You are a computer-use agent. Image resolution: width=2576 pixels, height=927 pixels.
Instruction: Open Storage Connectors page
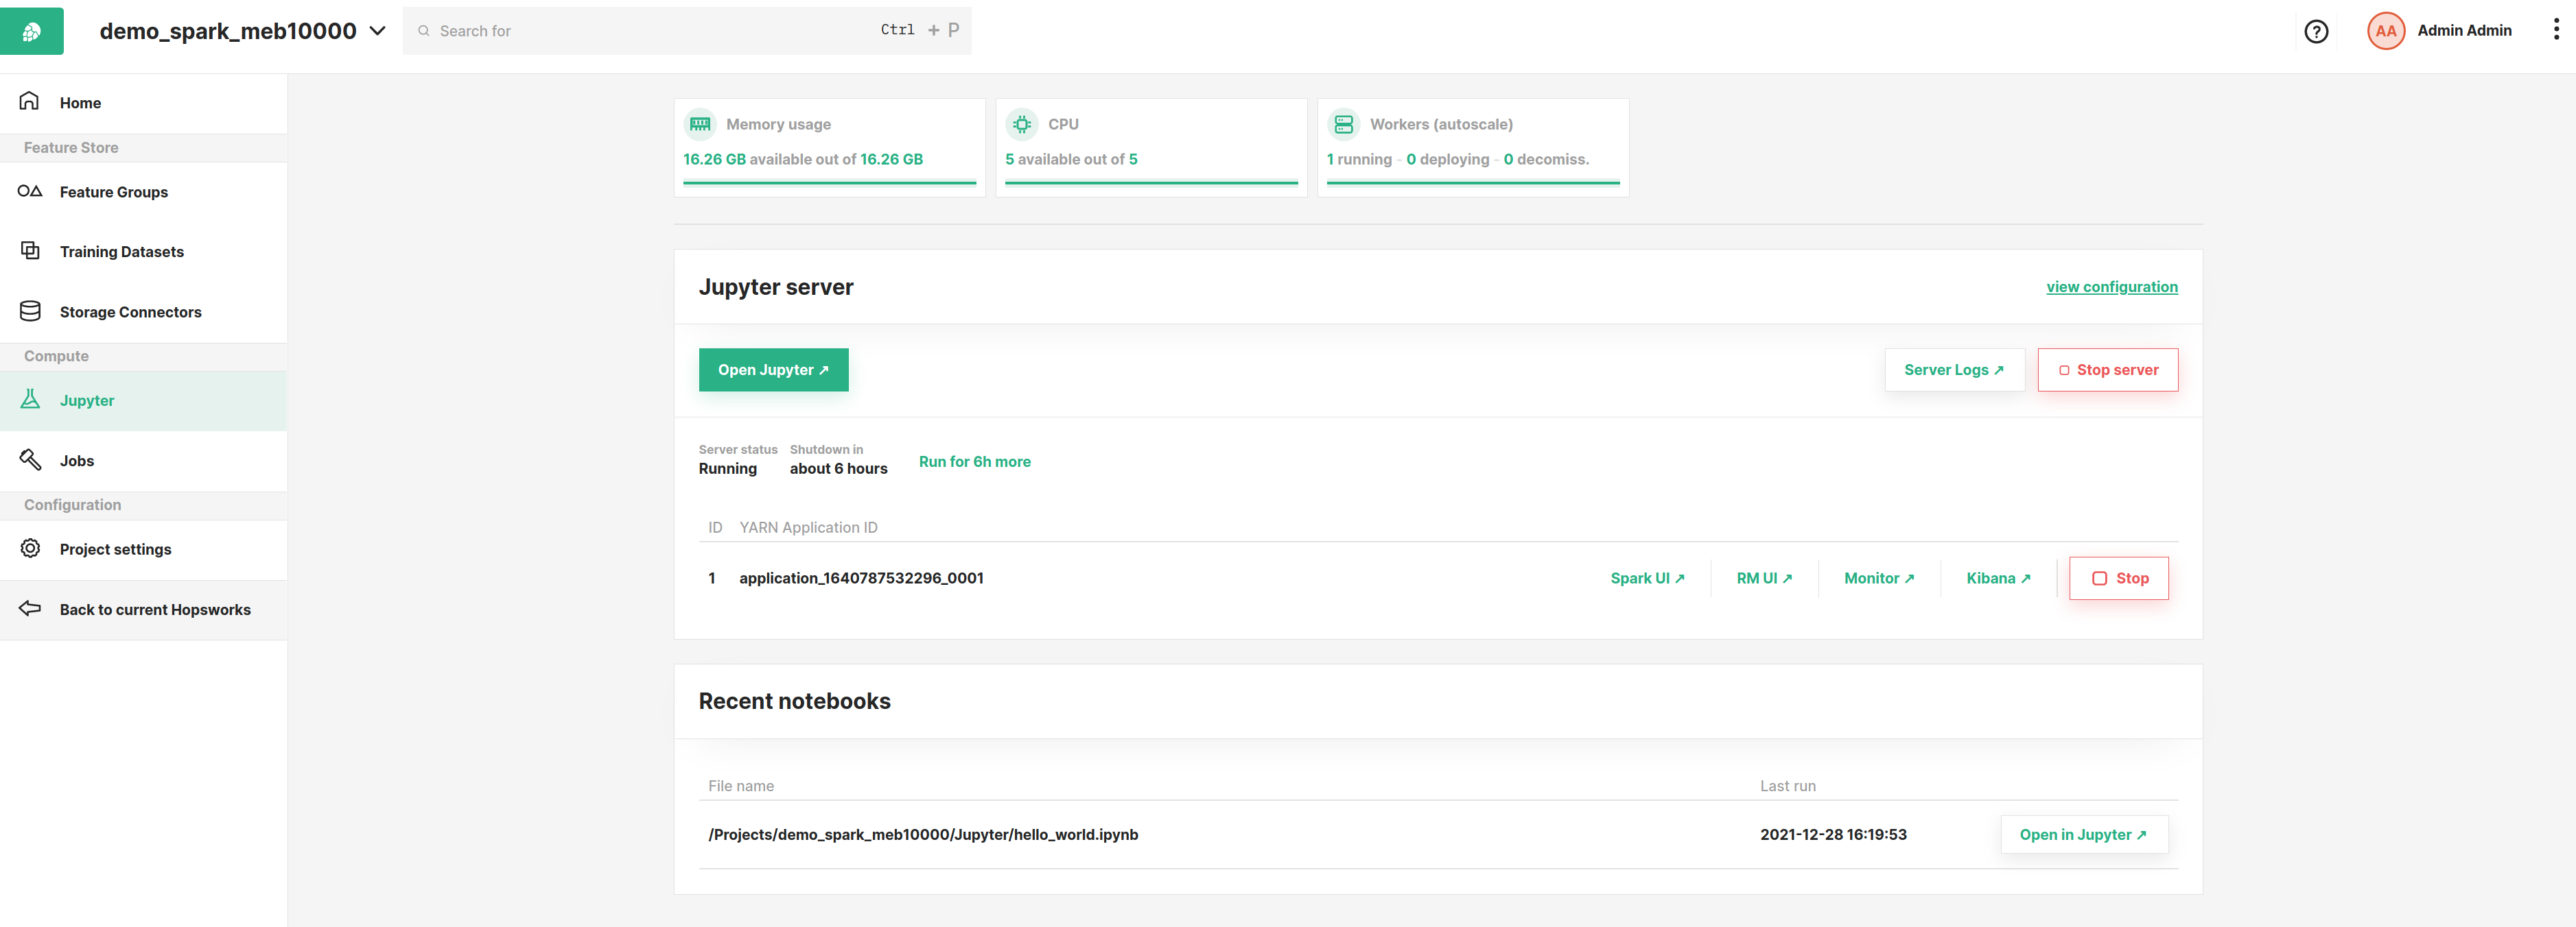click(x=143, y=312)
